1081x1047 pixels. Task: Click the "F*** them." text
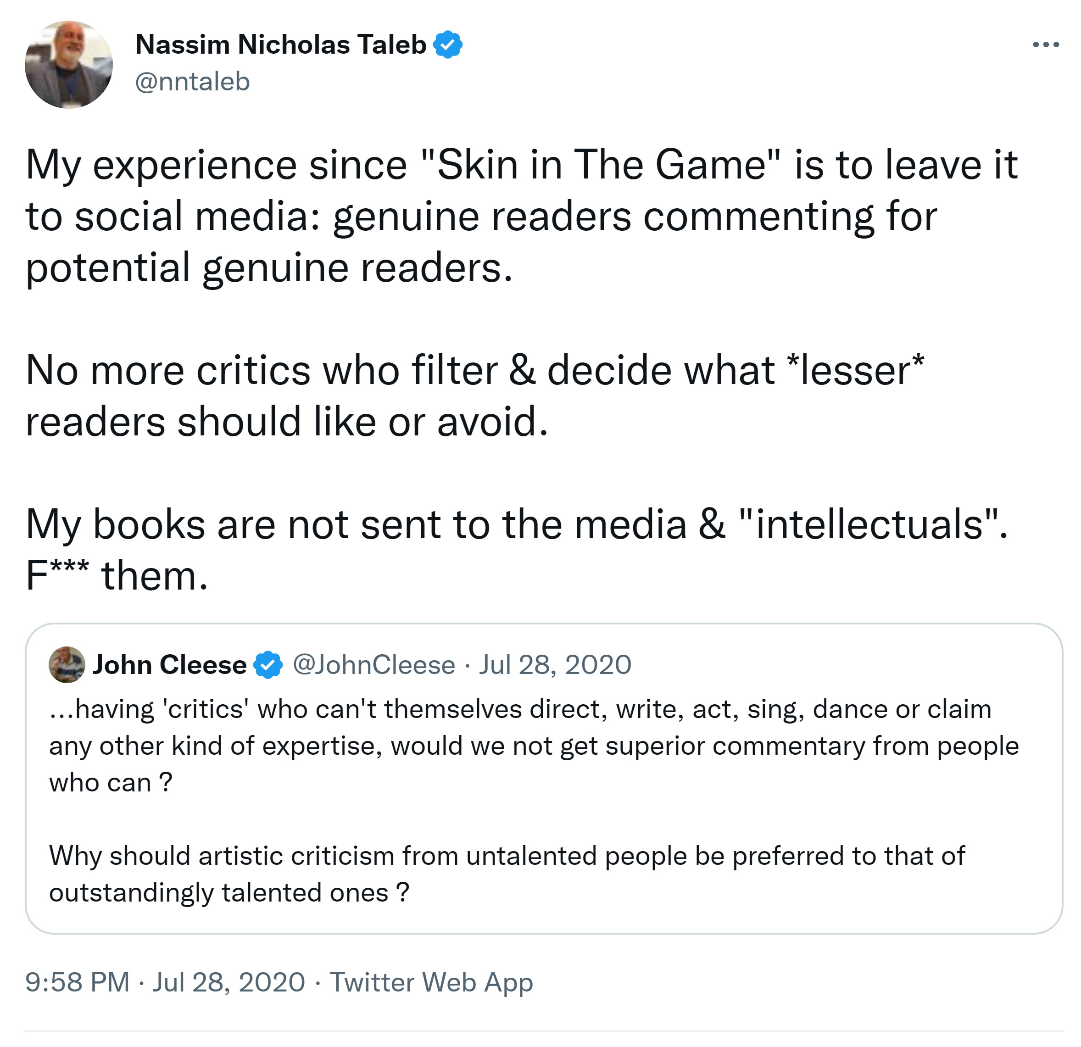tap(117, 575)
